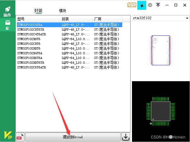The image size is (190, 142).
Task: Open the settings gear icon
Action: coord(150,5)
